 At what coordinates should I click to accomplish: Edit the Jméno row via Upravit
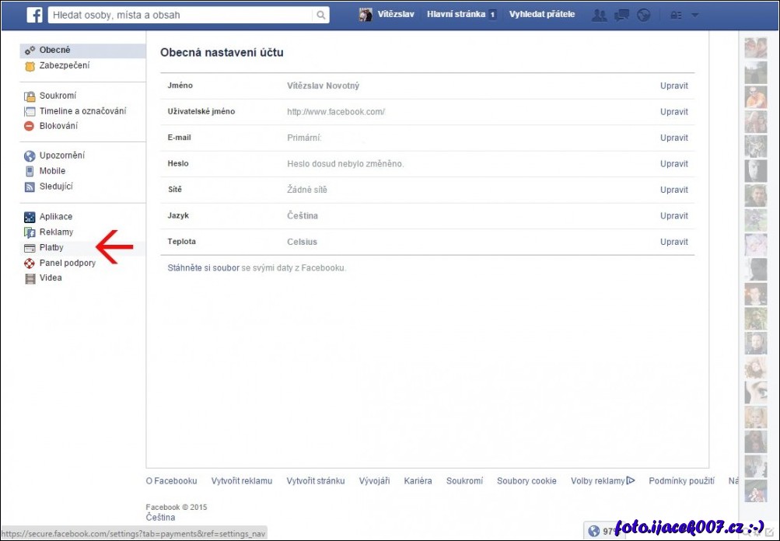673,86
